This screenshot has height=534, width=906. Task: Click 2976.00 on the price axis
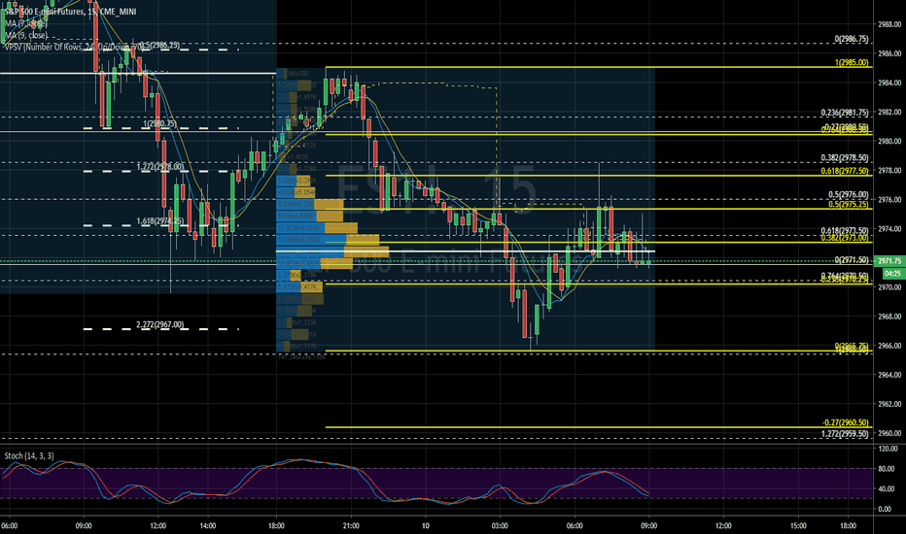(x=889, y=200)
